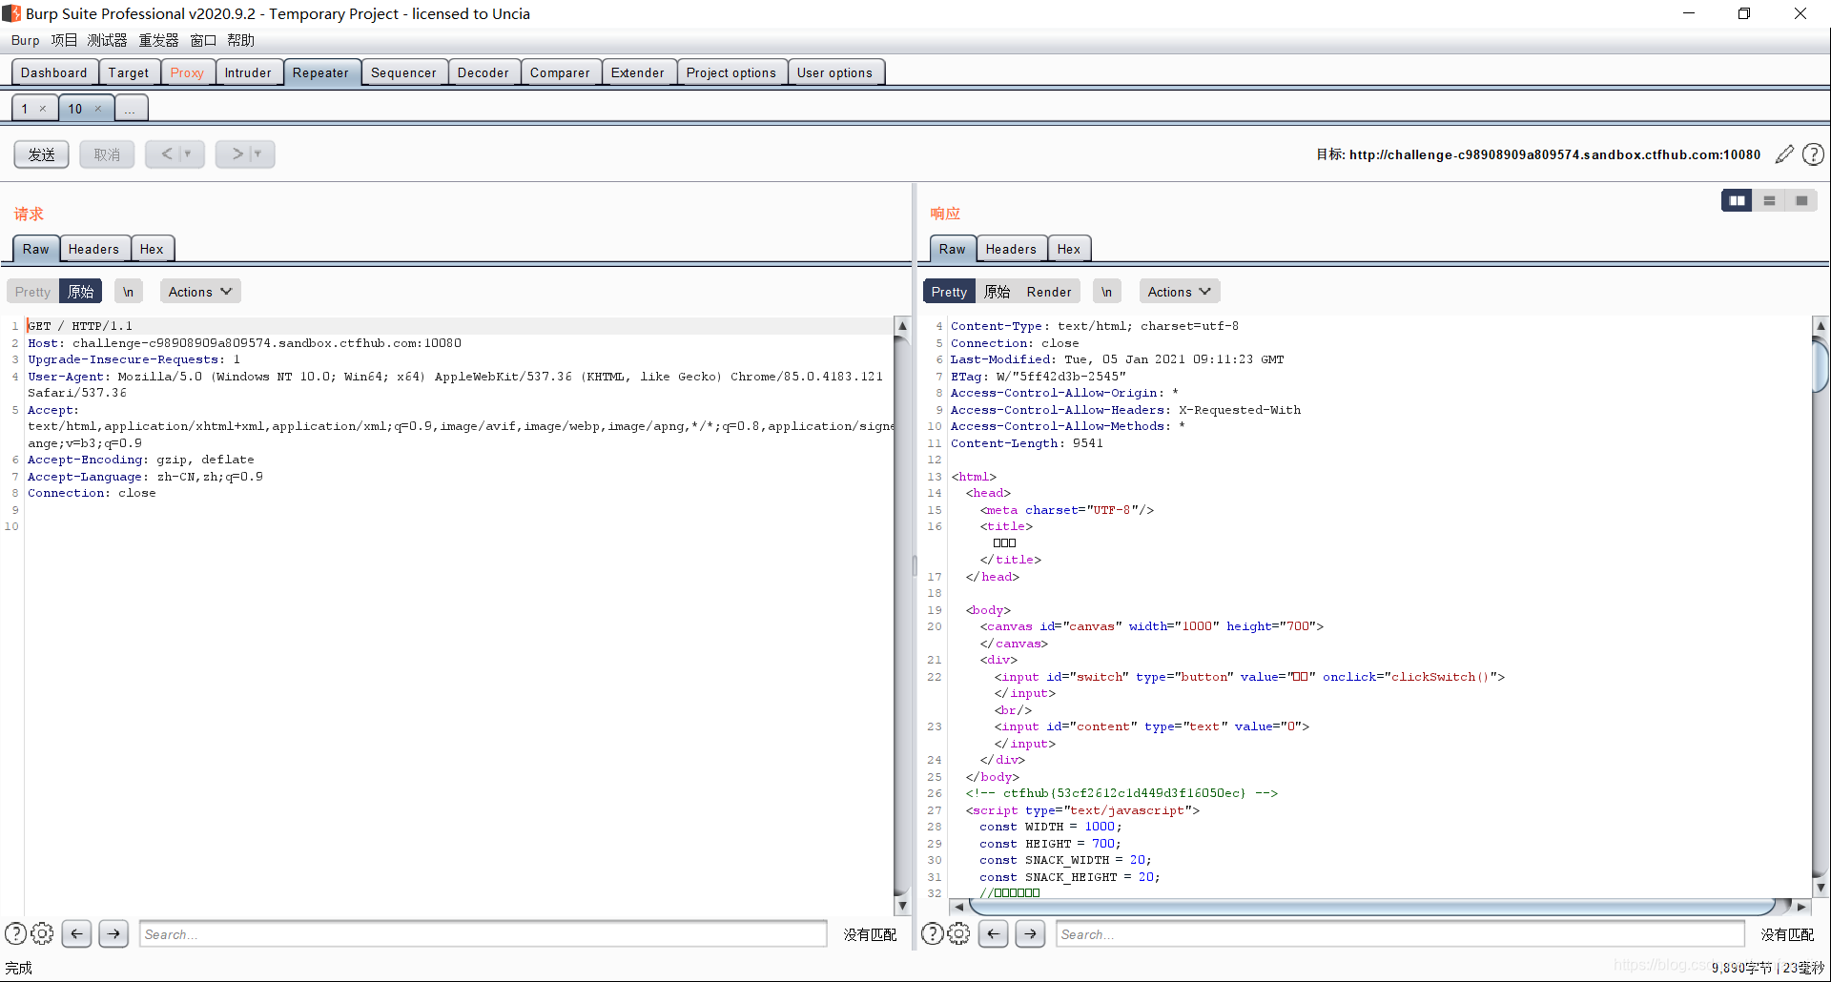
Task: Close Repeater tab 10
Action: tap(97, 109)
